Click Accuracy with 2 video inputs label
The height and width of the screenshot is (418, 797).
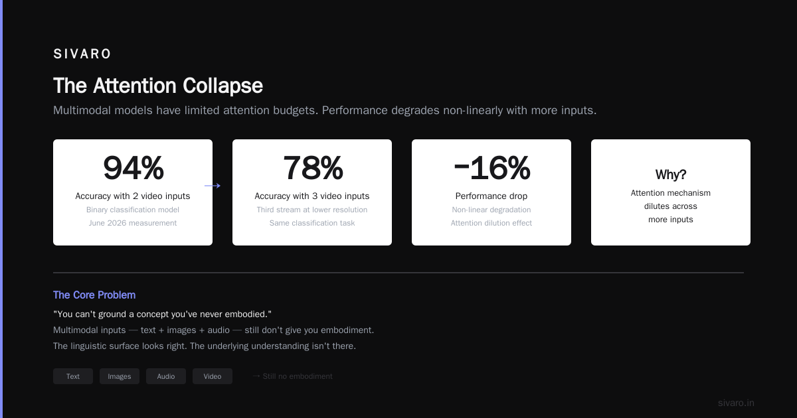point(133,196)
